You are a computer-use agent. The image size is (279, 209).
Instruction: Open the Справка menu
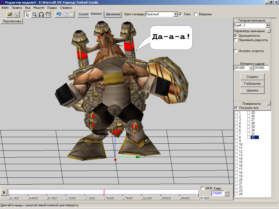point(66,8)
